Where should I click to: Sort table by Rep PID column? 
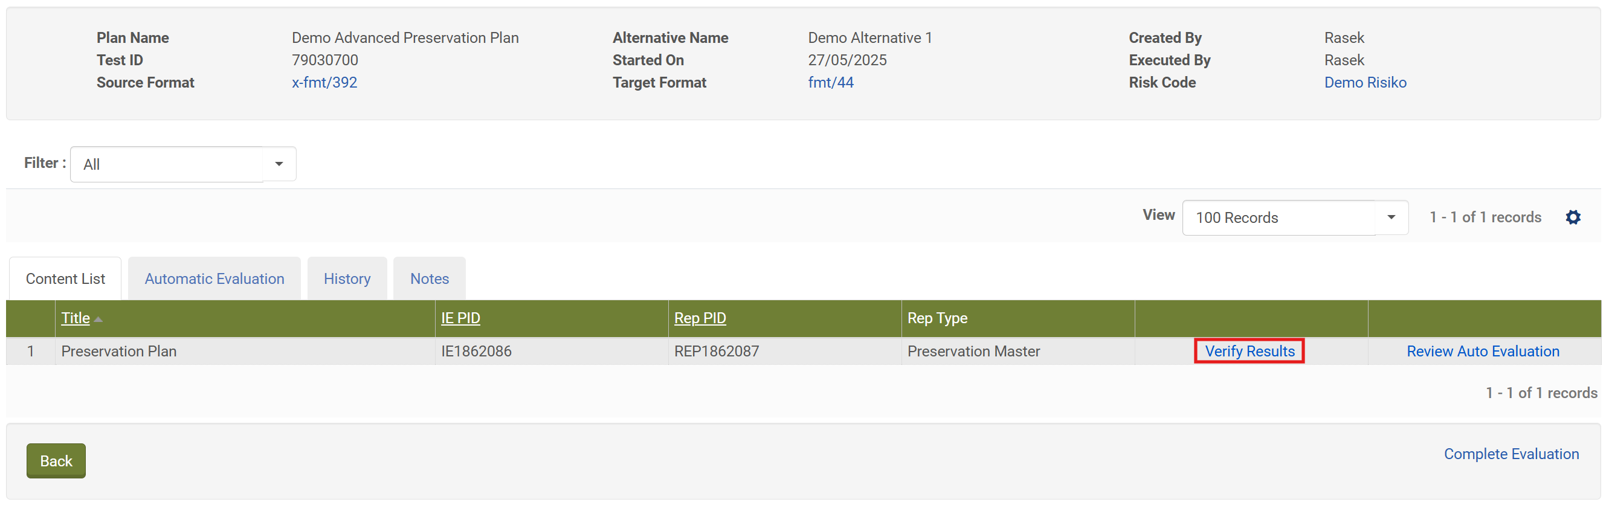coord(700,318)
